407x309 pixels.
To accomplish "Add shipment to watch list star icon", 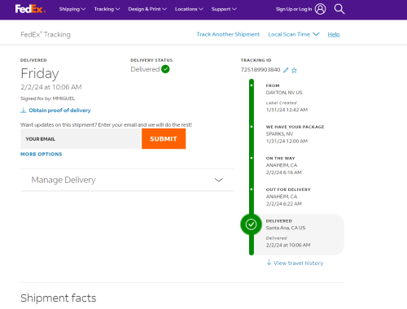I will [294, 70].
